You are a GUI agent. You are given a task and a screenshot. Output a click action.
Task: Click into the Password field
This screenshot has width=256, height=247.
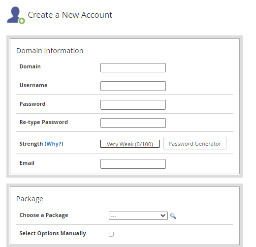coord(133,105)
